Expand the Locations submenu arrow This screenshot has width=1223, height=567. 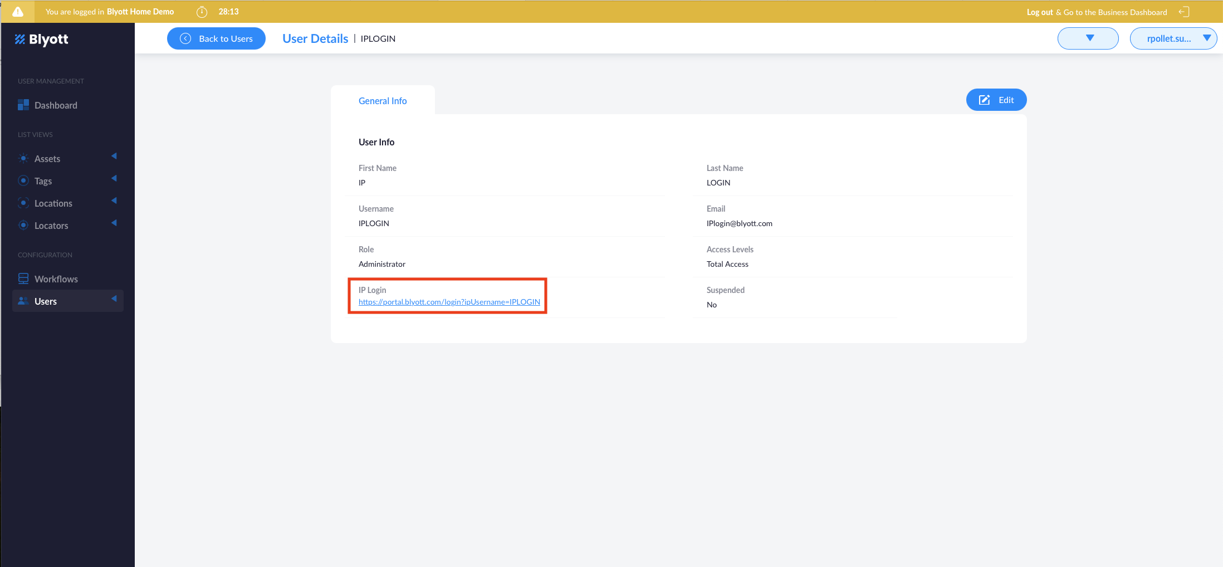114,201
